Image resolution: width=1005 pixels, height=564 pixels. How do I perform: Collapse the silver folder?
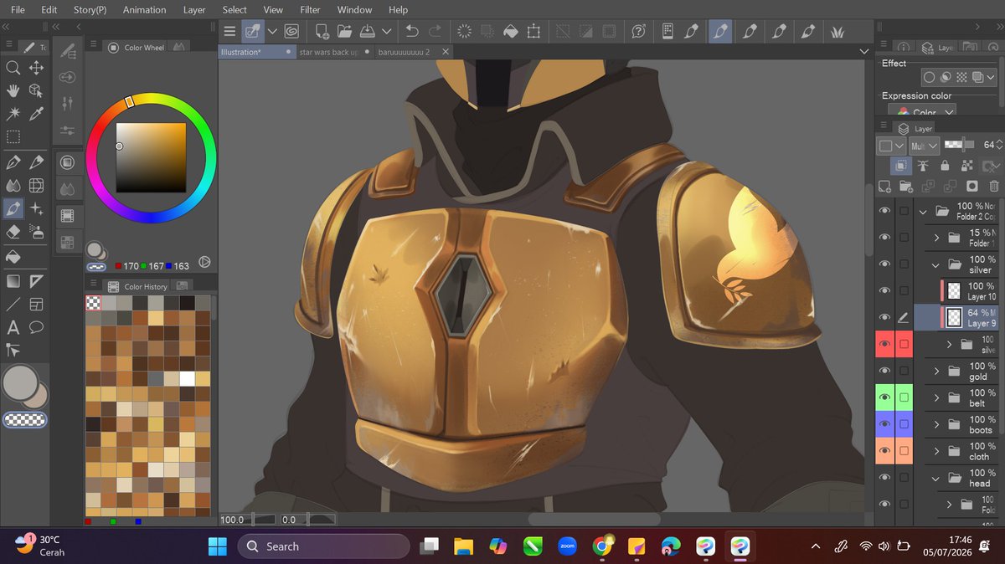click(x=935, y=264)
